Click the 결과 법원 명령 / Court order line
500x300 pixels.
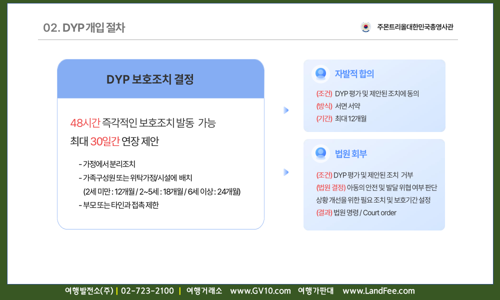356,213
